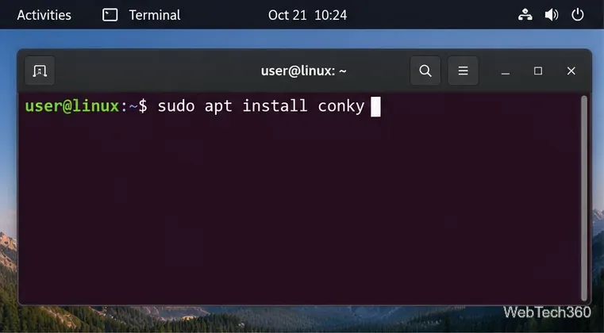This screenshot has height=333, width=604.
Task: Click the terminal icon in top bar
Action: point(110,15)
